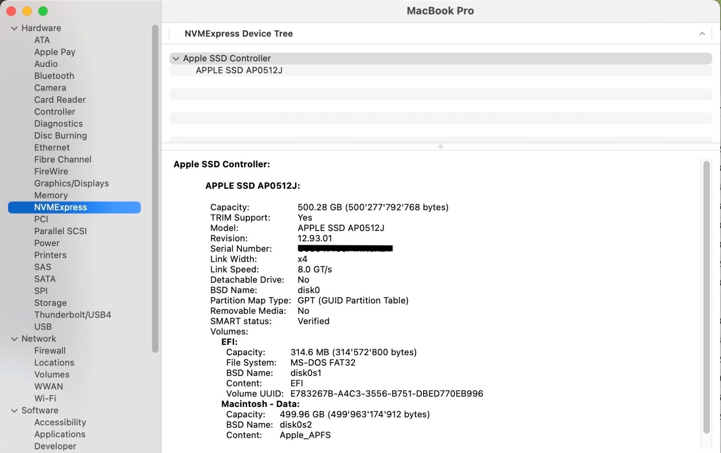Click the Partition Map Type GPT value
Viewport: 721px width, 453px height.
pos(353,301)
